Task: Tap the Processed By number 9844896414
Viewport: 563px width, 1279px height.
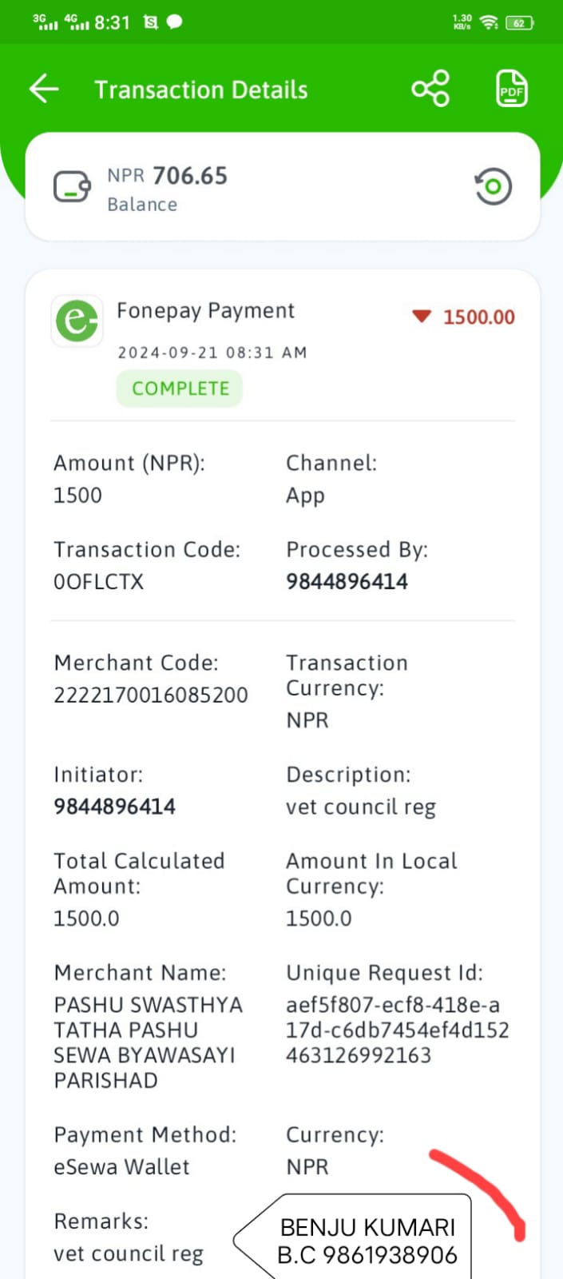Action: (347, 582)
